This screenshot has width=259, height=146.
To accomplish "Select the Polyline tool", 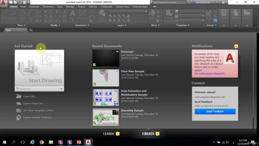I will point(13,15).
